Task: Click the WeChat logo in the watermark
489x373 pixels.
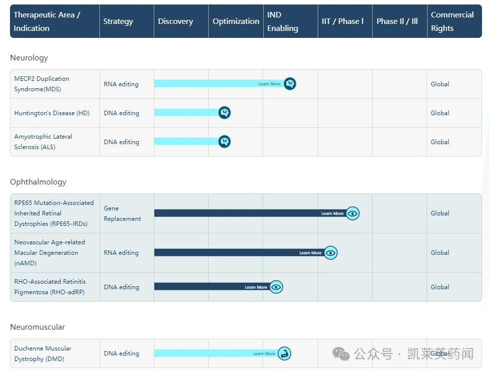Action: tap(341, 355)
